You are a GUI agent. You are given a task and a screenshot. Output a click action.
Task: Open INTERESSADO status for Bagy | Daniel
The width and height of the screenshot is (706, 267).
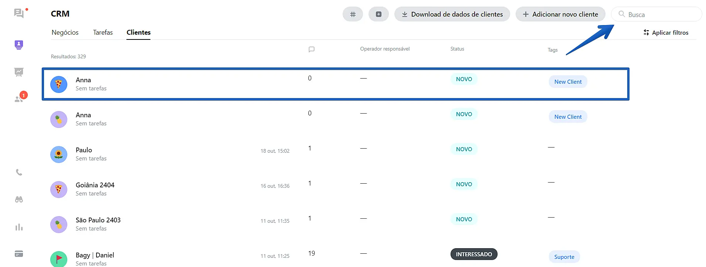click(474, 254)
